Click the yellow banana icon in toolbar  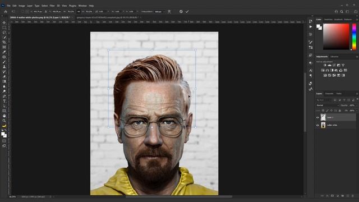(4, 126)
